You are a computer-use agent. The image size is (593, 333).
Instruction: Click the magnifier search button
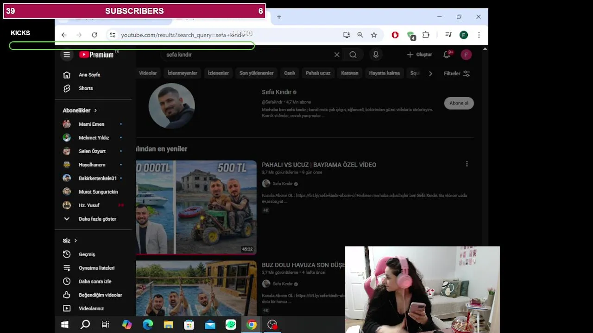click(x=353, y=55)
